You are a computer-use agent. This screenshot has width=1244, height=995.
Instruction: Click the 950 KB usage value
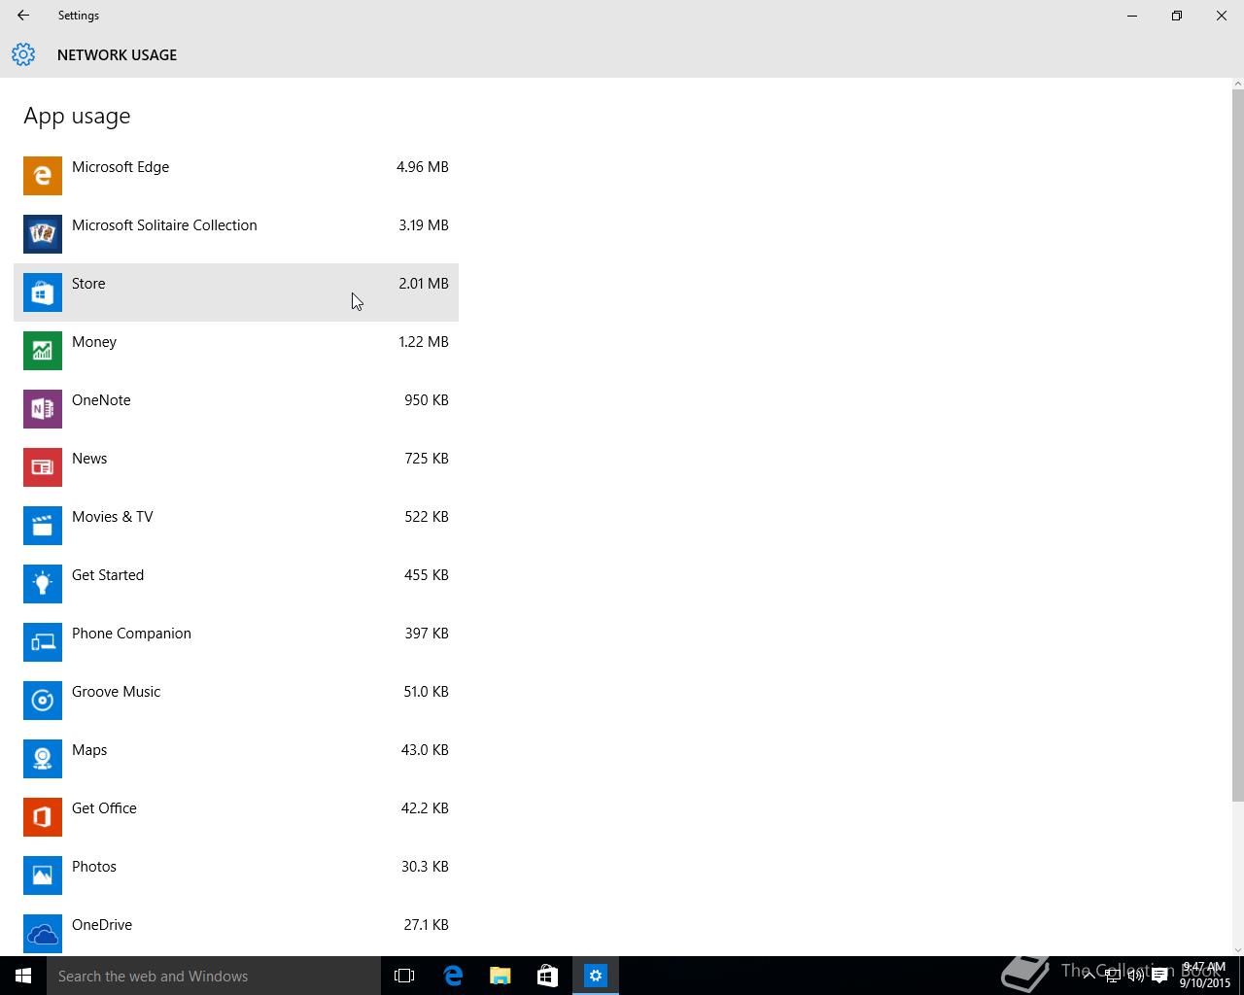[x=427, y=400]
